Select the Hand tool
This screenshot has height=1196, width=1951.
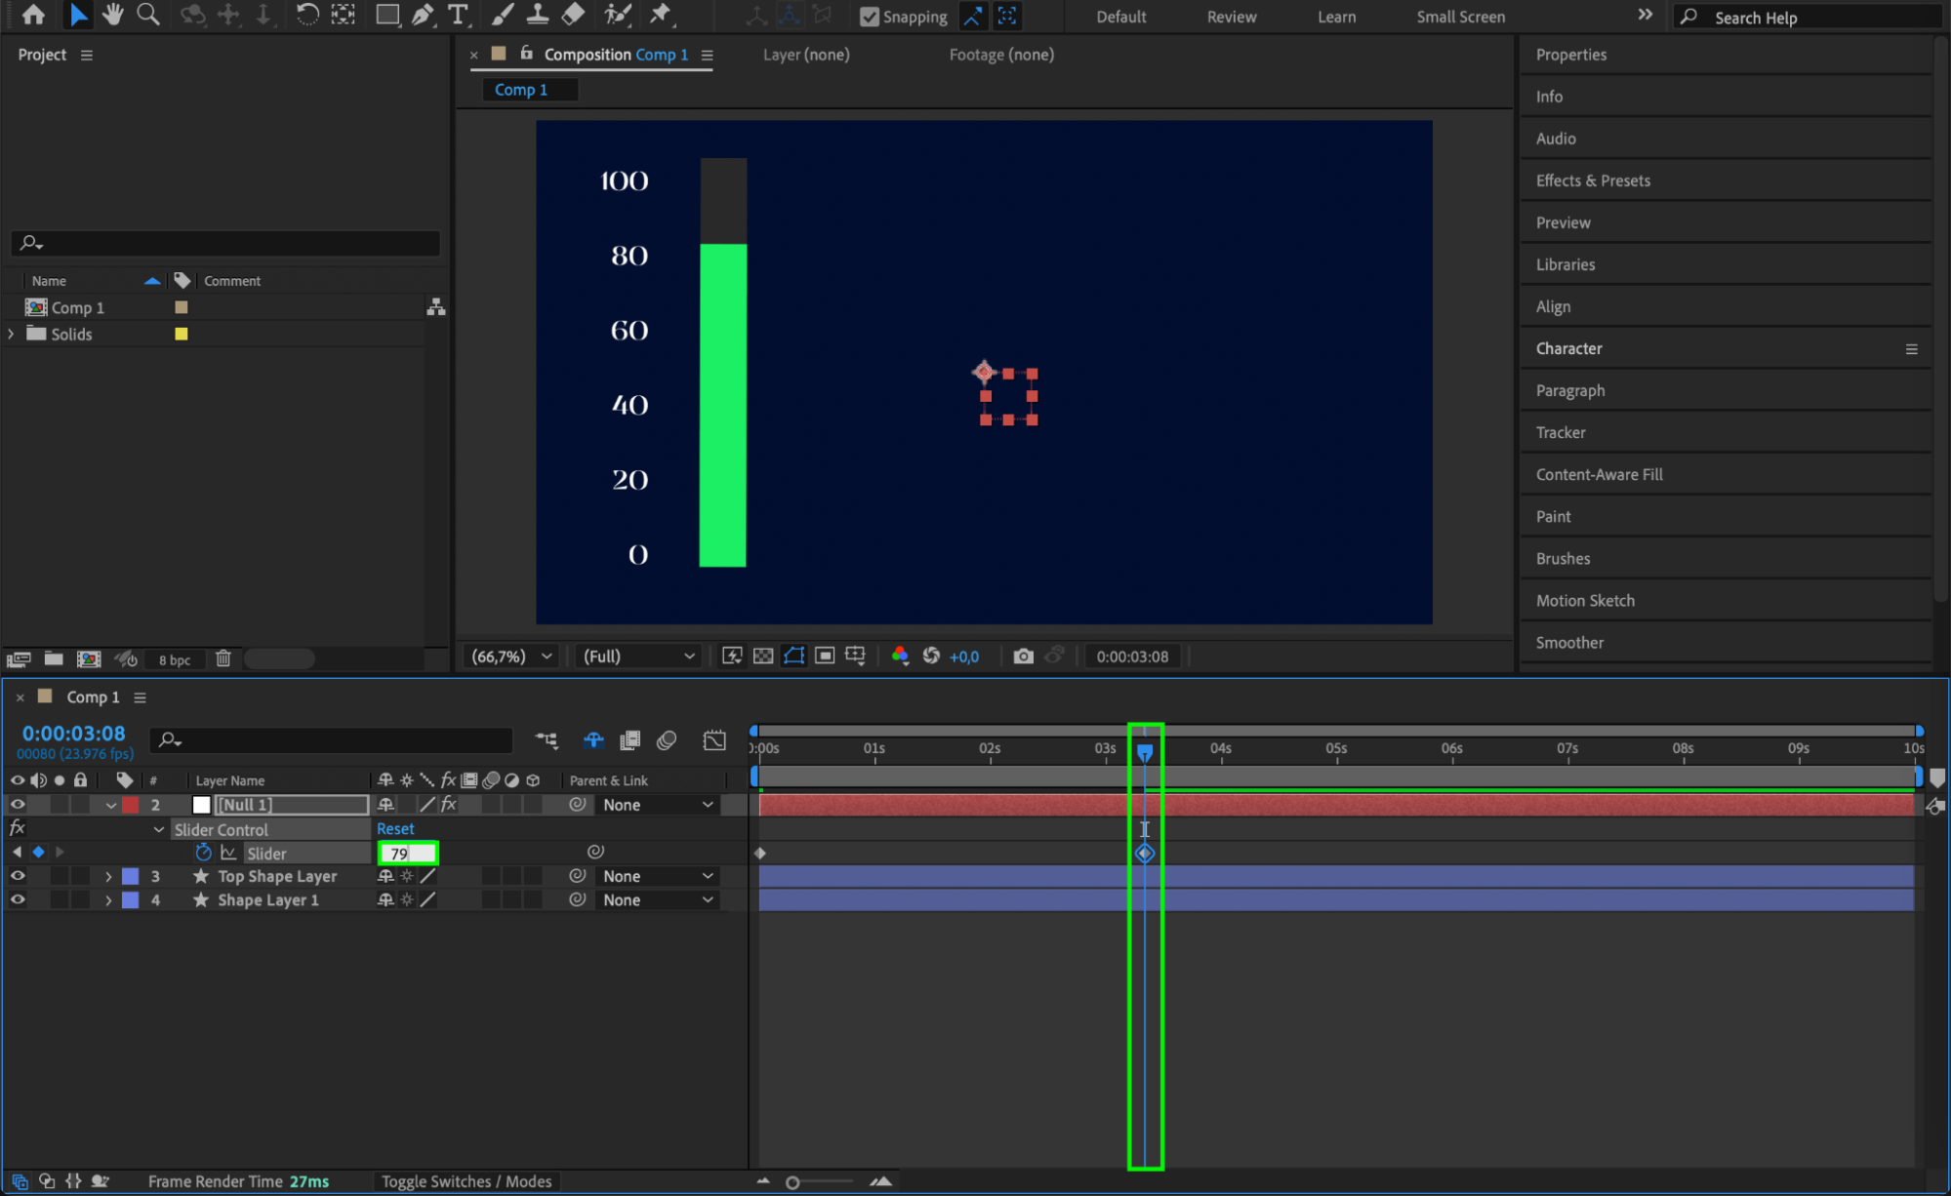coord(113,15)
